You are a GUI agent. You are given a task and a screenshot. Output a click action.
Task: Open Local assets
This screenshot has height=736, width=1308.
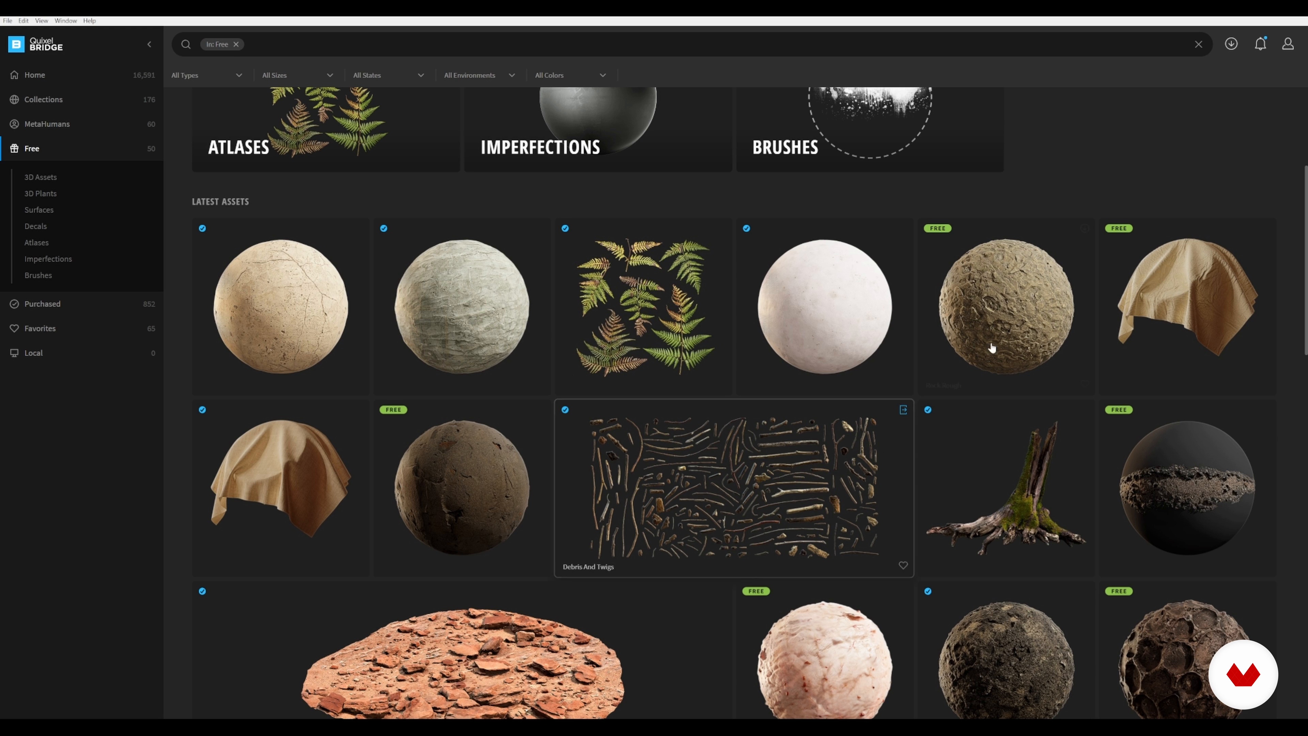(x=82, y=353)
